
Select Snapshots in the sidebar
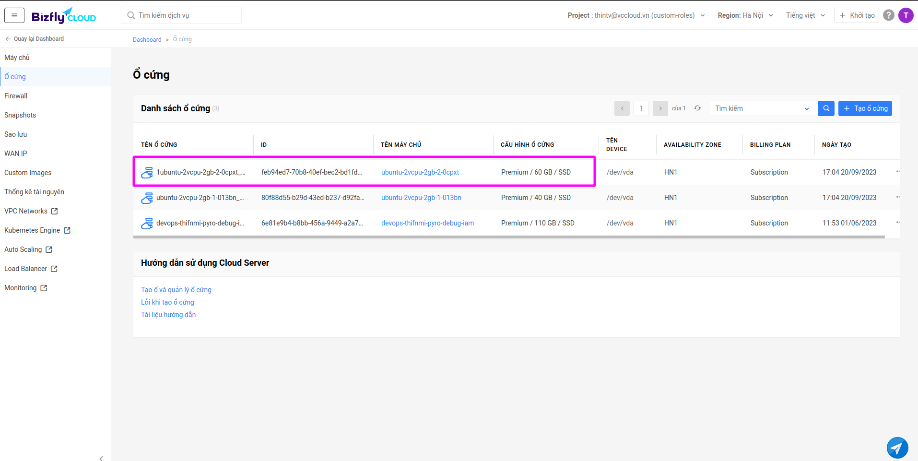pos(20,115)
